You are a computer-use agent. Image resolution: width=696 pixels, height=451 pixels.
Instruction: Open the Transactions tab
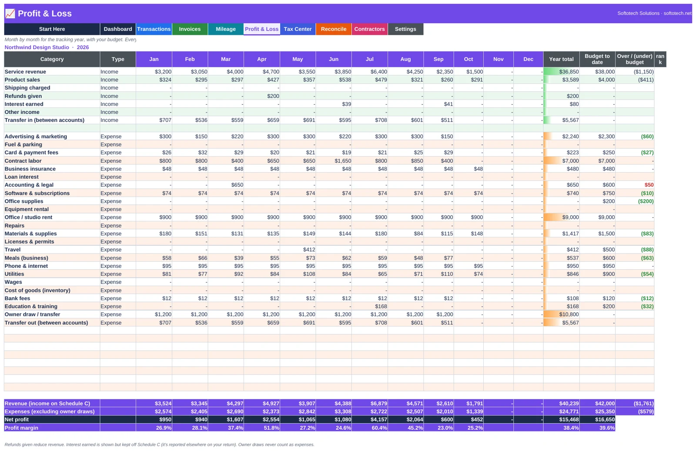(x=154, y=29)
